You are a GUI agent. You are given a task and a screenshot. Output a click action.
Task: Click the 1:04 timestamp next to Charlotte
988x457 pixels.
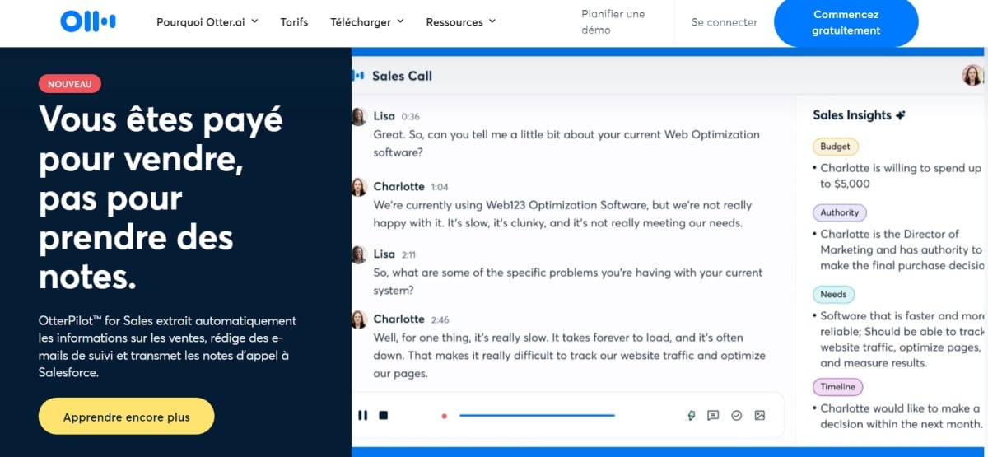440,187
